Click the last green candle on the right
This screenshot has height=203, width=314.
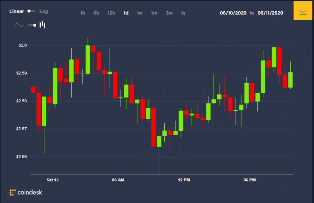pyautogui.click(x=290, y=80)
